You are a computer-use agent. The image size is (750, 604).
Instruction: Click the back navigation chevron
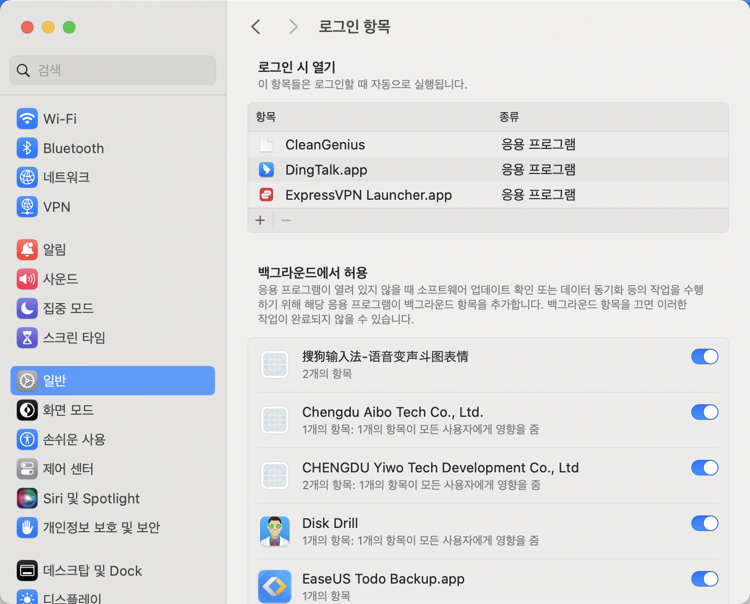tap(255, 26)
